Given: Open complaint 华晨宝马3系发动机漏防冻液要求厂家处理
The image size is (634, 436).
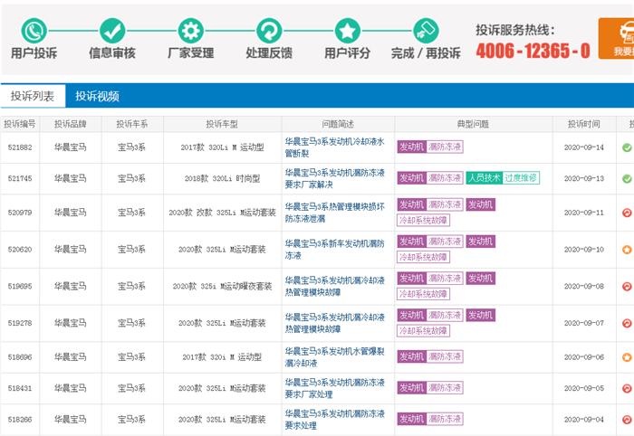Looking at the screenshot, I should click(x=335, y=388).
